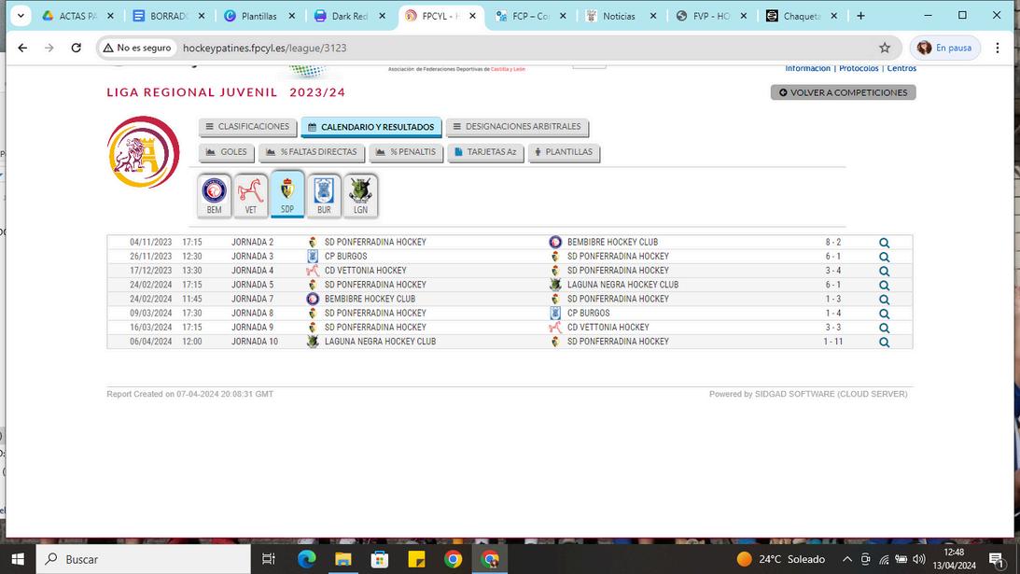1020x574 pixels.
Task: Open the % Faltas Directas tab
Action: pos(312,151)
